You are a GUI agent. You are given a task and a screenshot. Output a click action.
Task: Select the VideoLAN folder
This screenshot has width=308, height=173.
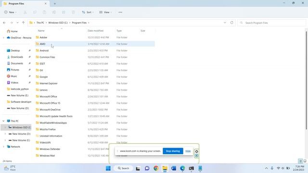click(45, 142)
